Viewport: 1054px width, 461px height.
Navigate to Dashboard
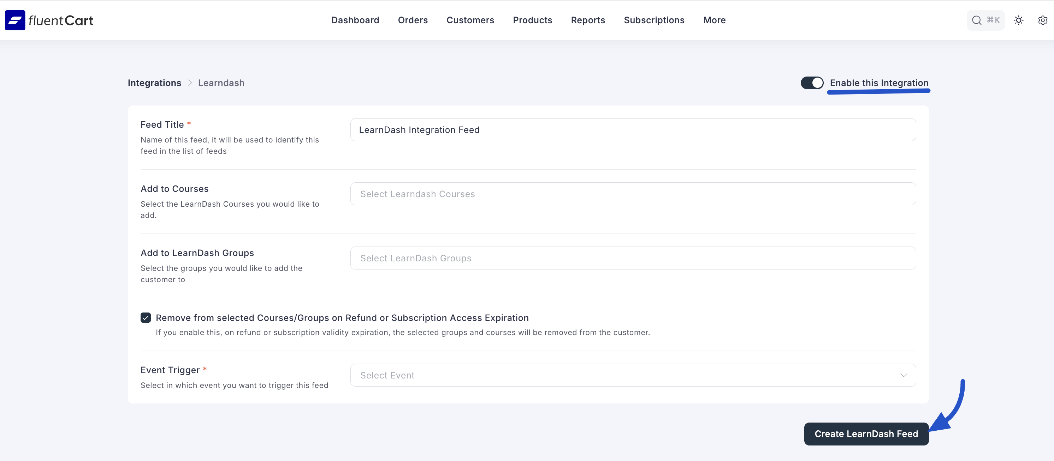pos(355,20)
